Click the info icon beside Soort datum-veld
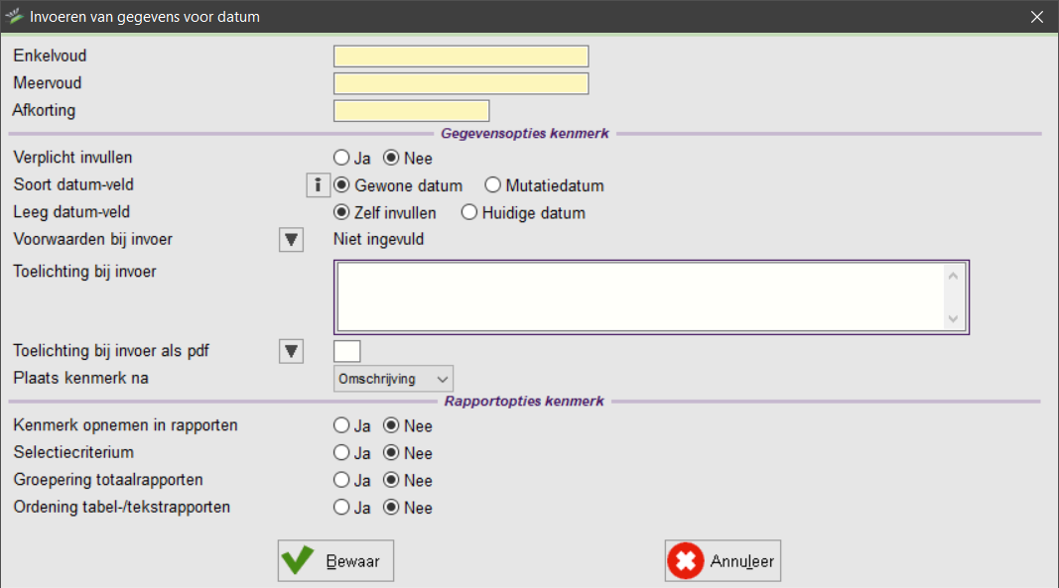The height and width of the screenshot is (588, 1059). [317, 185]
